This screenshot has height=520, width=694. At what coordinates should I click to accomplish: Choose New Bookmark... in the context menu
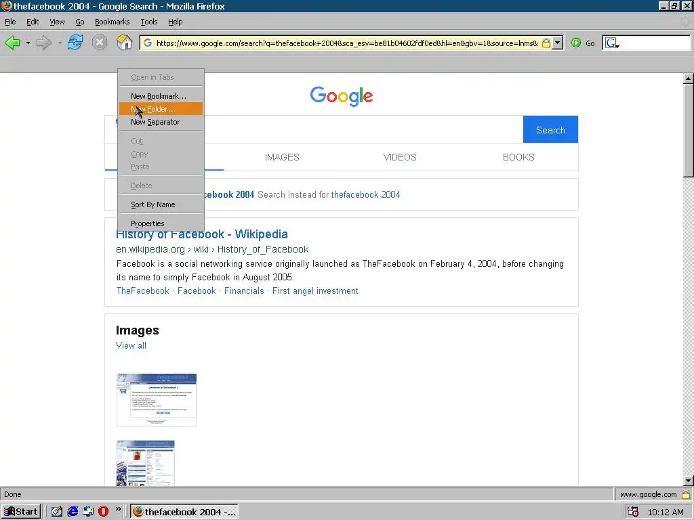pos(161,96)
